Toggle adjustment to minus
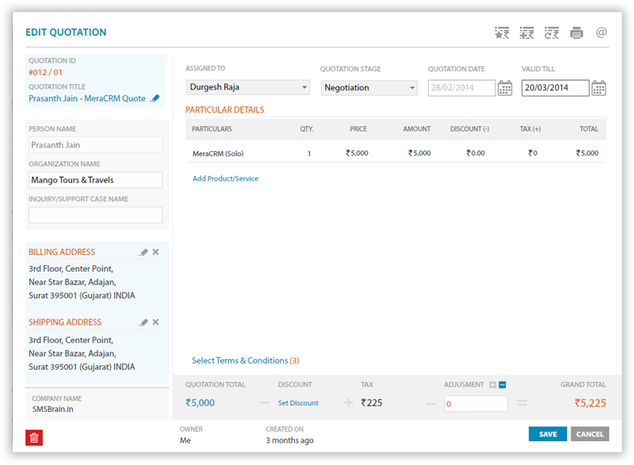The width and height of the screenshot is (634, 465). pyautogui.click(x=502, y=385)
